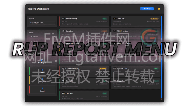Open report #3 Game Bug by John Johnson
The width and height of the screenshot is (189, 106).
(x=84, y=34)
